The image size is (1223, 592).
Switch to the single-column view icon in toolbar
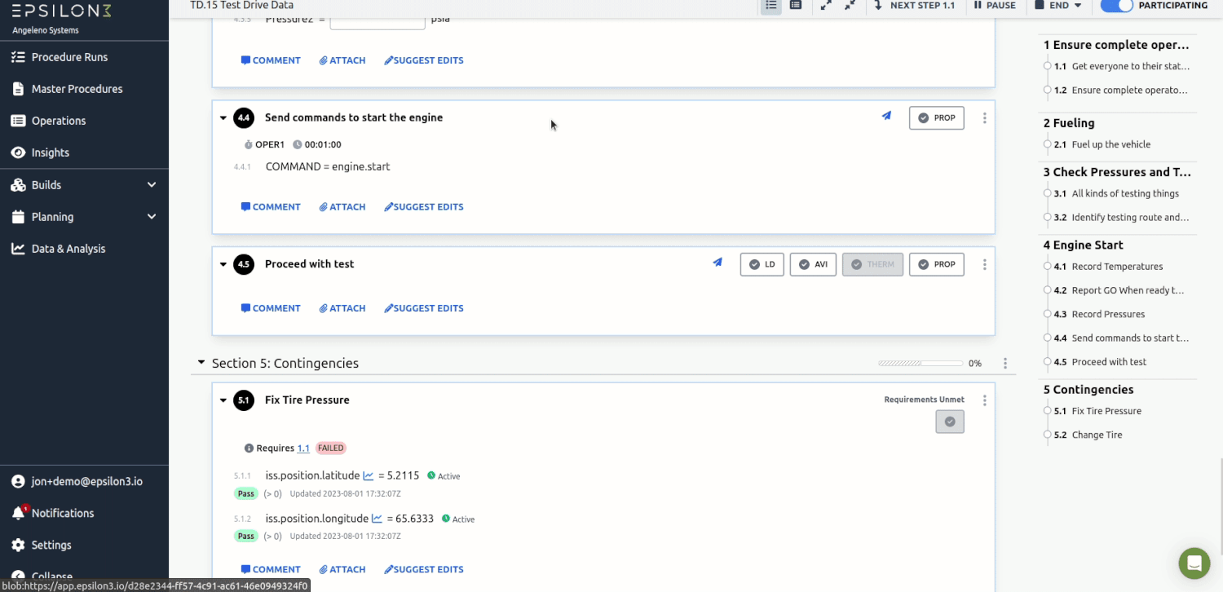tap(797, 7)
